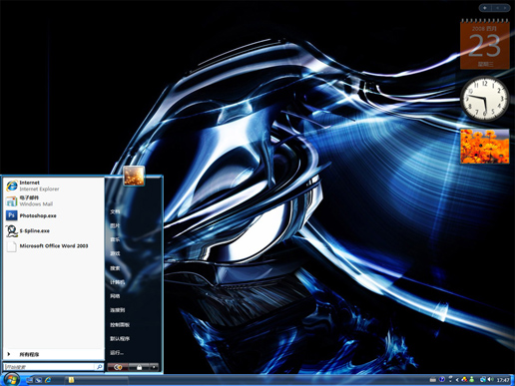Expand hidden system tray icons arrow
Viewport: 515px width, 386px height.
coord(457,380)
